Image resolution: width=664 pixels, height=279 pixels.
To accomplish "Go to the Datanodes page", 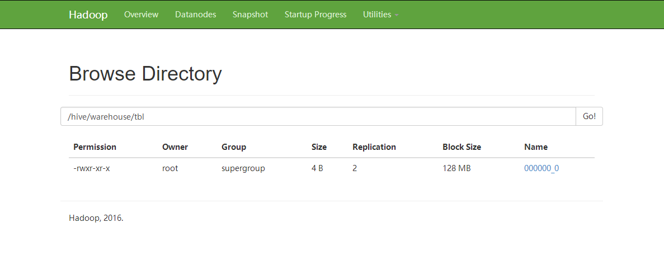I will [195, 15].
